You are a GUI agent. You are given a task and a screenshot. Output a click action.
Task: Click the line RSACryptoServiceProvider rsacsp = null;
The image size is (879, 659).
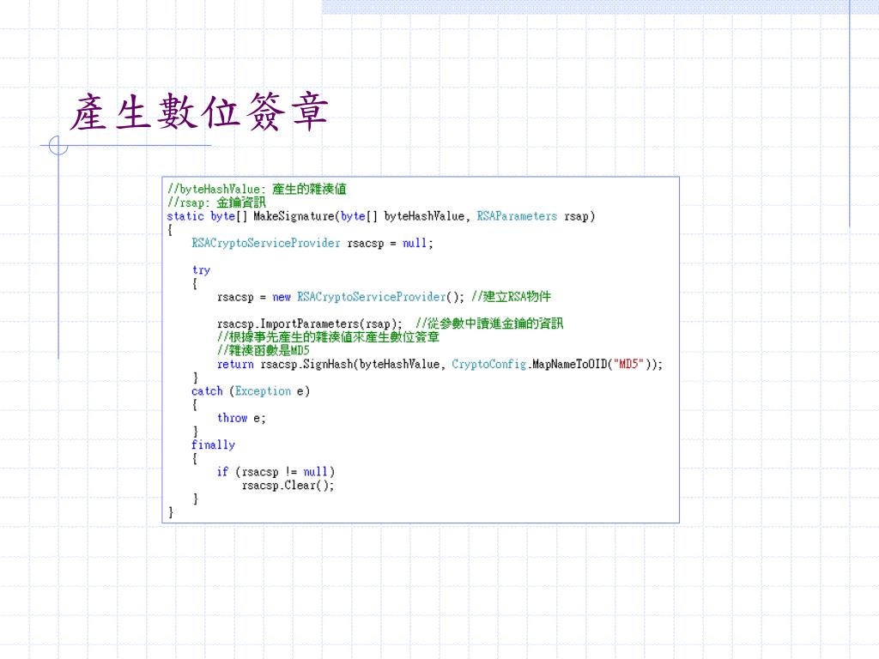tap(312, 243)
